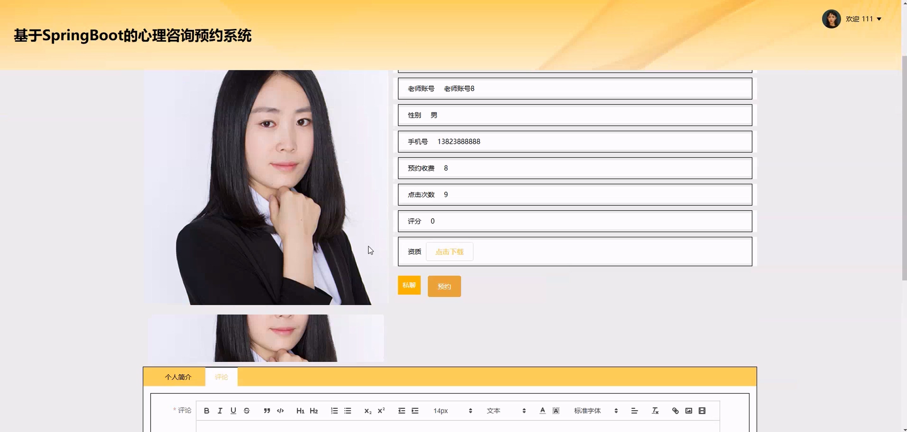Open the text color picker
This screenshot has height=432, width=907.
click(542, 411)
